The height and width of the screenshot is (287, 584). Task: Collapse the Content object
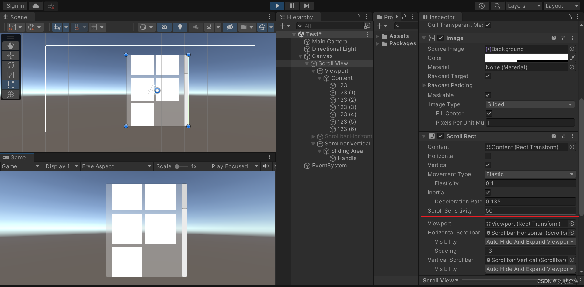[x=320, y=78]
